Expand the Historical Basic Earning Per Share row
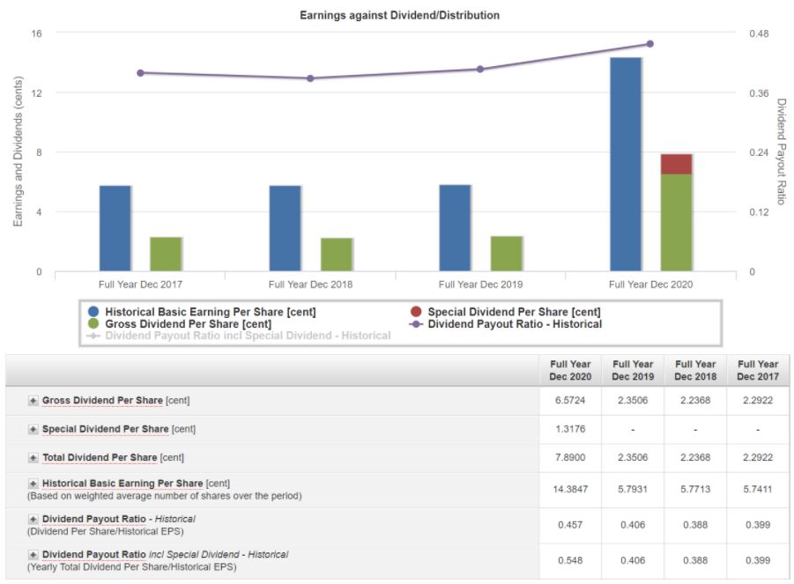 33,484
